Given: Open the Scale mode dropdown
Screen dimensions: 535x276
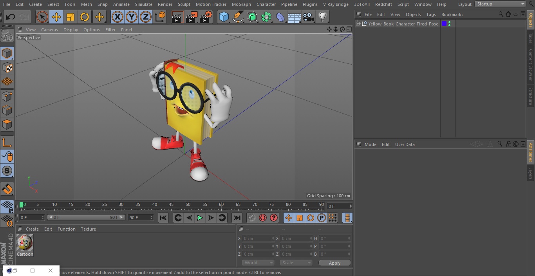Looking at the screenshot, I should pyautogui.click(x=296, y=263).
